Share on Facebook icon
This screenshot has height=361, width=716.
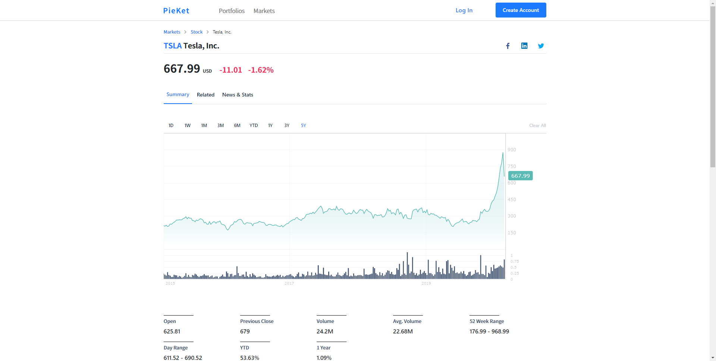(508, 46)
